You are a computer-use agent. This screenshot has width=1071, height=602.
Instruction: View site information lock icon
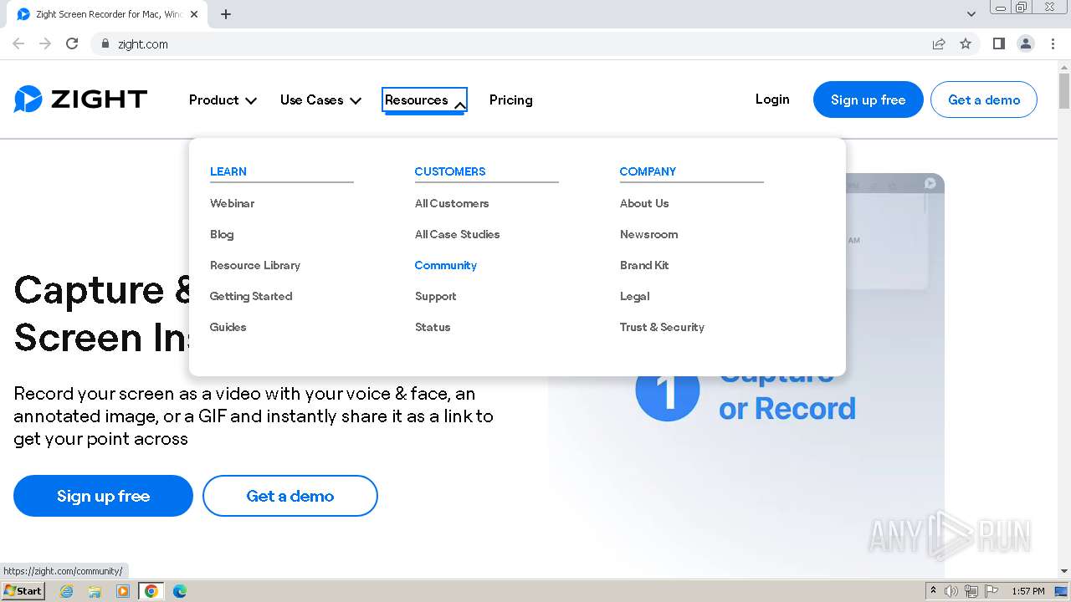(x=105, y=43)
